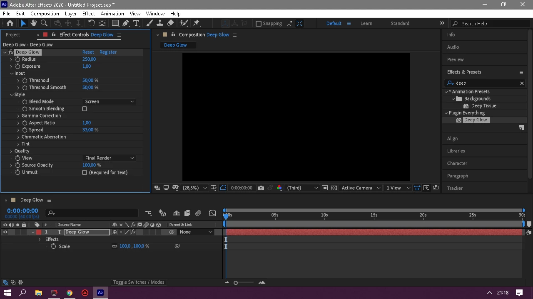This screenshot has height=299, width=533.
Task: Toggle Scale constrain proportions link
Action: pos(115,246)
